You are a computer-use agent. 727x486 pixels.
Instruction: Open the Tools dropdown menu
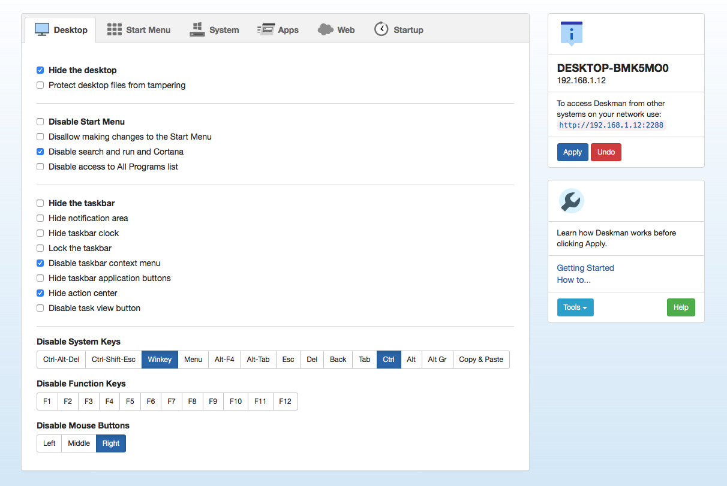(x=575, y=307)
